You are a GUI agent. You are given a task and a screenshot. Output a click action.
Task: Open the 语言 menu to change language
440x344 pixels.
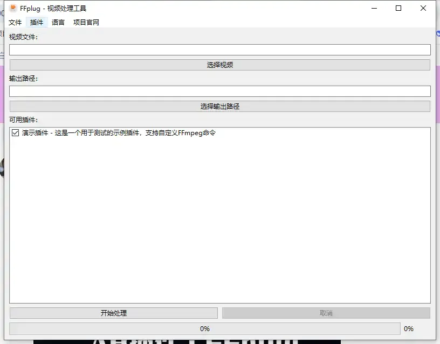pyautogui.click(x=57, y=22)
